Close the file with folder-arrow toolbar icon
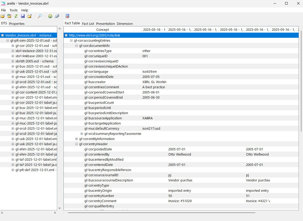Screen dimensions: 303x221 click(x=29, y=16)
